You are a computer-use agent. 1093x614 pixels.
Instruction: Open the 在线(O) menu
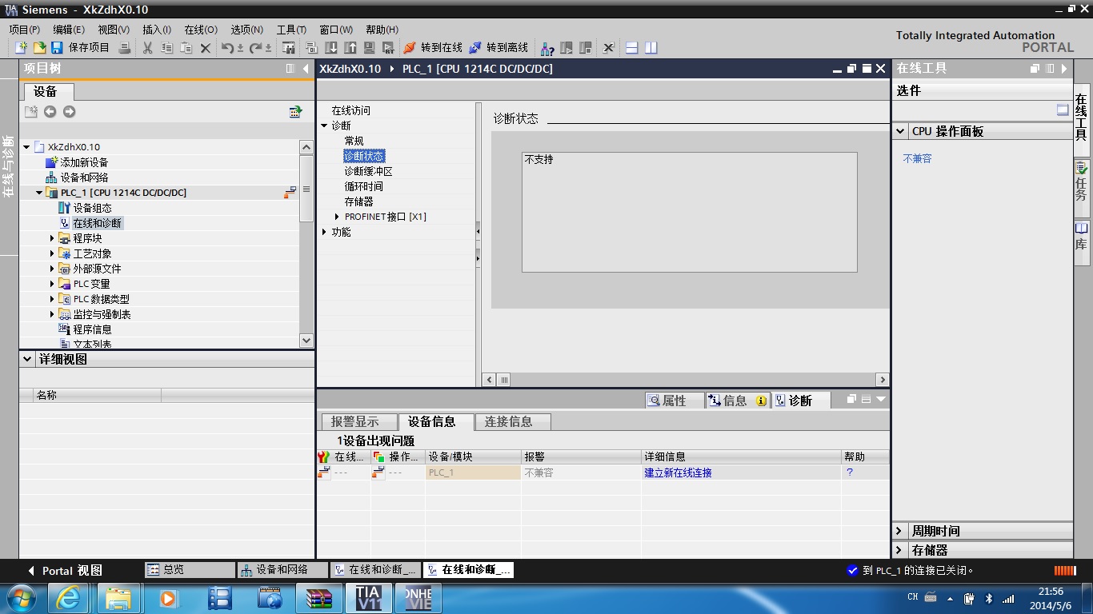point(201,30)
